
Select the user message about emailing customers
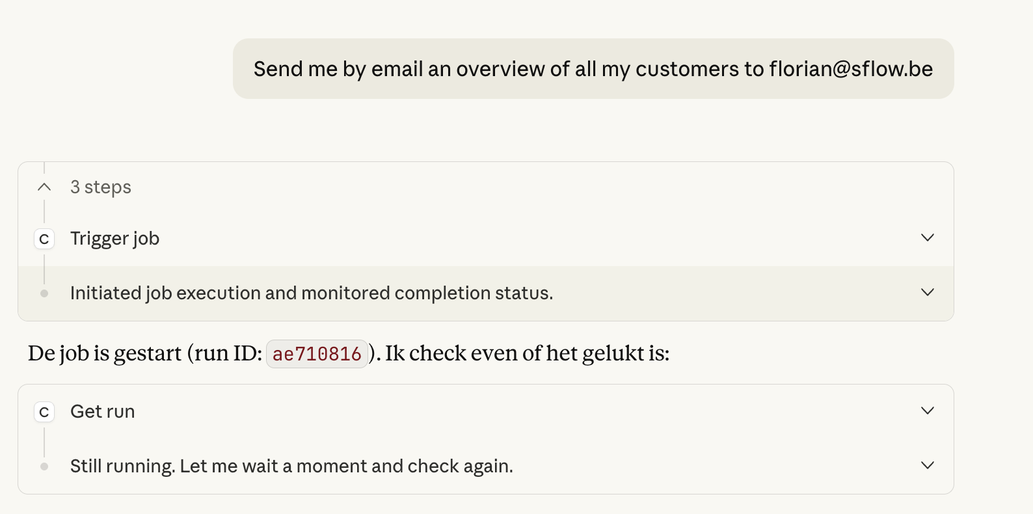point(593,68)
